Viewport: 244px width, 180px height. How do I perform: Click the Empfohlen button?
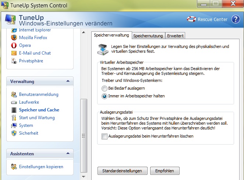(x=165, y=171)
